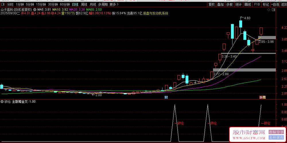
Task: Open the F10 company info
Action: [257, 4]
